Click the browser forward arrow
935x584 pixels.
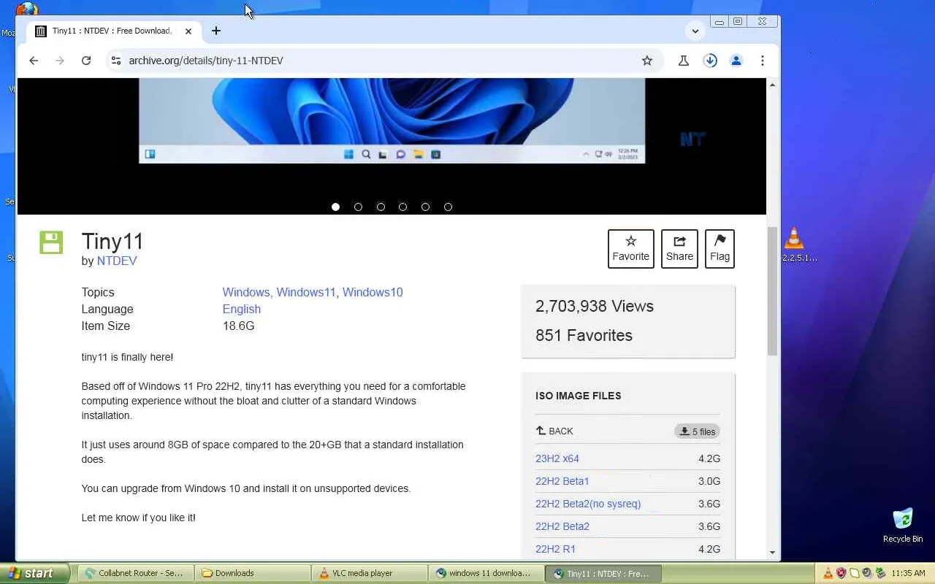[x=60, y=61]
